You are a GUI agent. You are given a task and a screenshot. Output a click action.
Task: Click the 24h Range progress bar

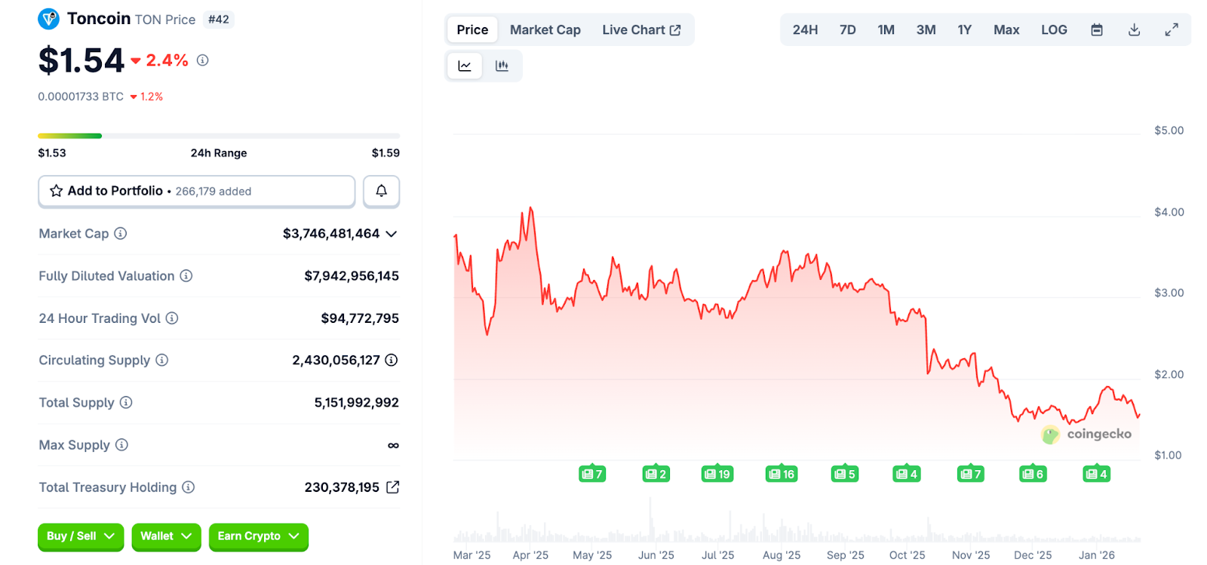(219, 136)
